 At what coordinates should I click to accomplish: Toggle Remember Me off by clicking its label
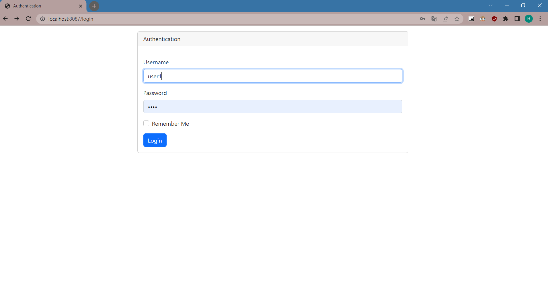[x=170, y=123]
